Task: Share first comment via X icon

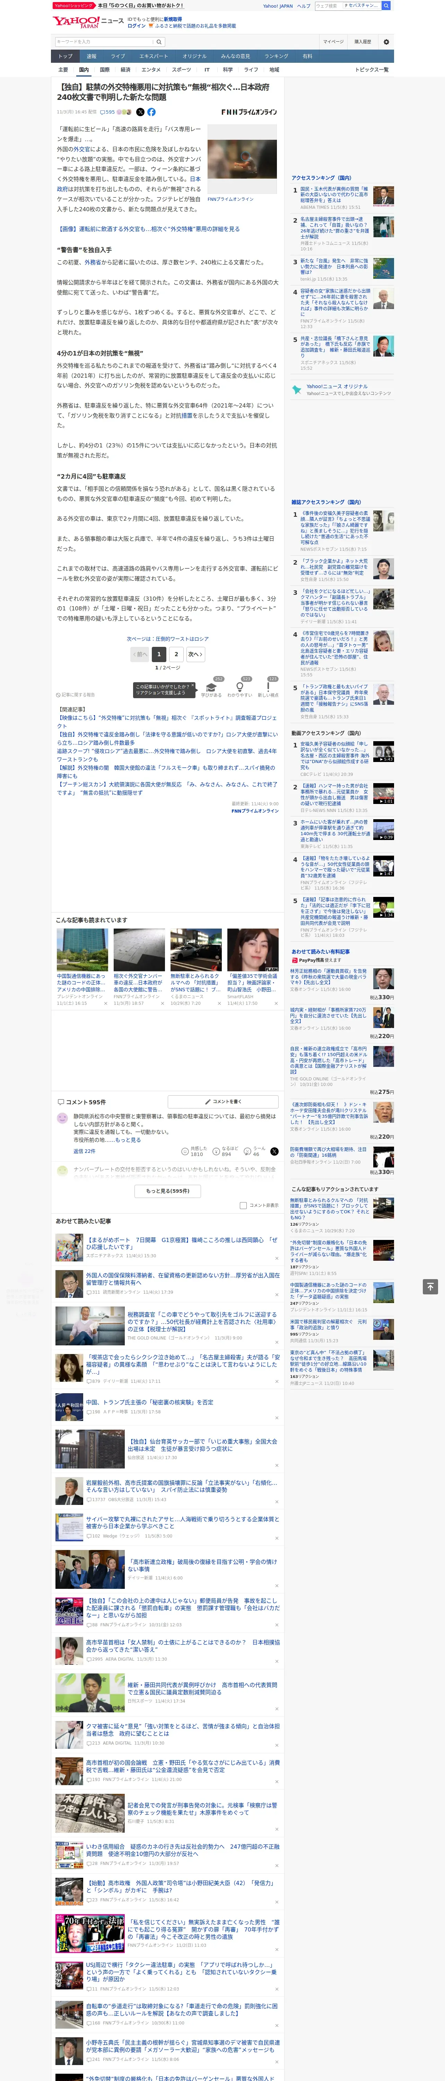Action: [274, 1151]
